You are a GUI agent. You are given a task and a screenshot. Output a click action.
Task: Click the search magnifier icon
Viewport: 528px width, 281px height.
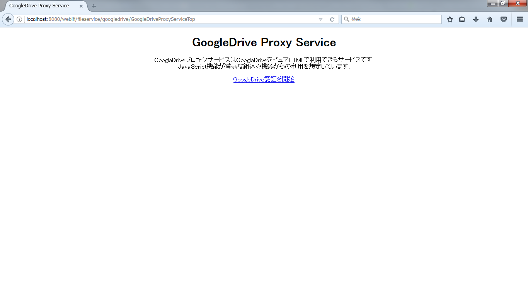point(346,19)
